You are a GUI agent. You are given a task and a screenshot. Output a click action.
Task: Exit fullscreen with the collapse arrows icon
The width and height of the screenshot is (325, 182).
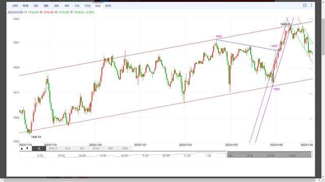pos(305,6)
